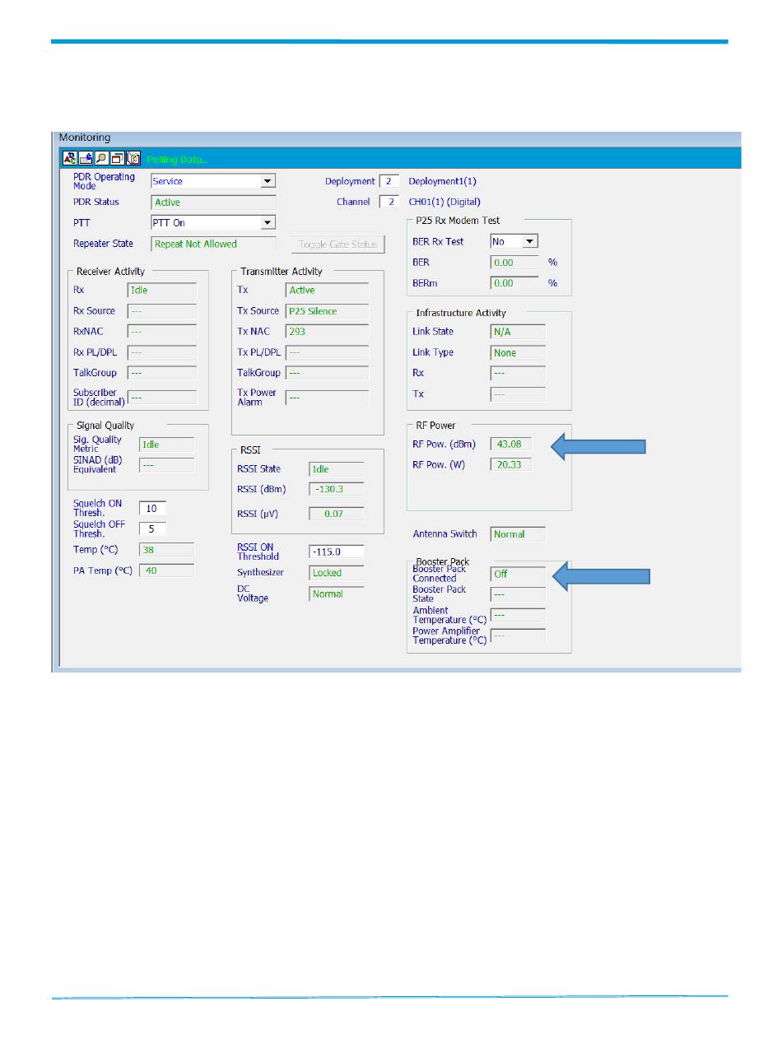Click the SINAD (dB) Equivalent field
This screenshot has height=1043, width=782.
click(167, 465)
